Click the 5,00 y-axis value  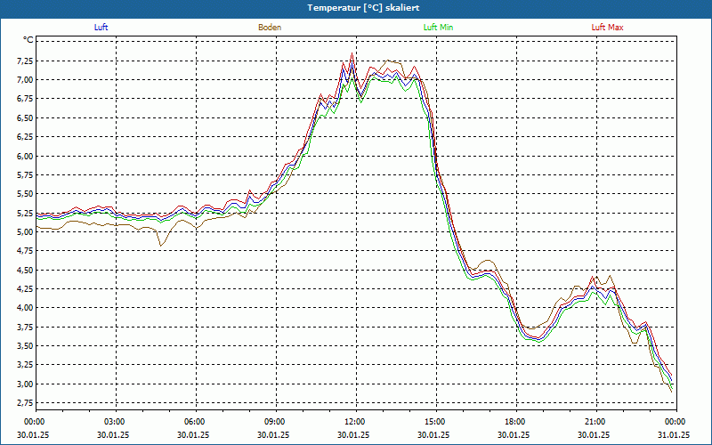coord(25,232)
